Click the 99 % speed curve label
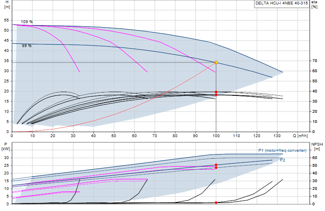The height and width of the screenshot is (211, 325). (27, 46)
